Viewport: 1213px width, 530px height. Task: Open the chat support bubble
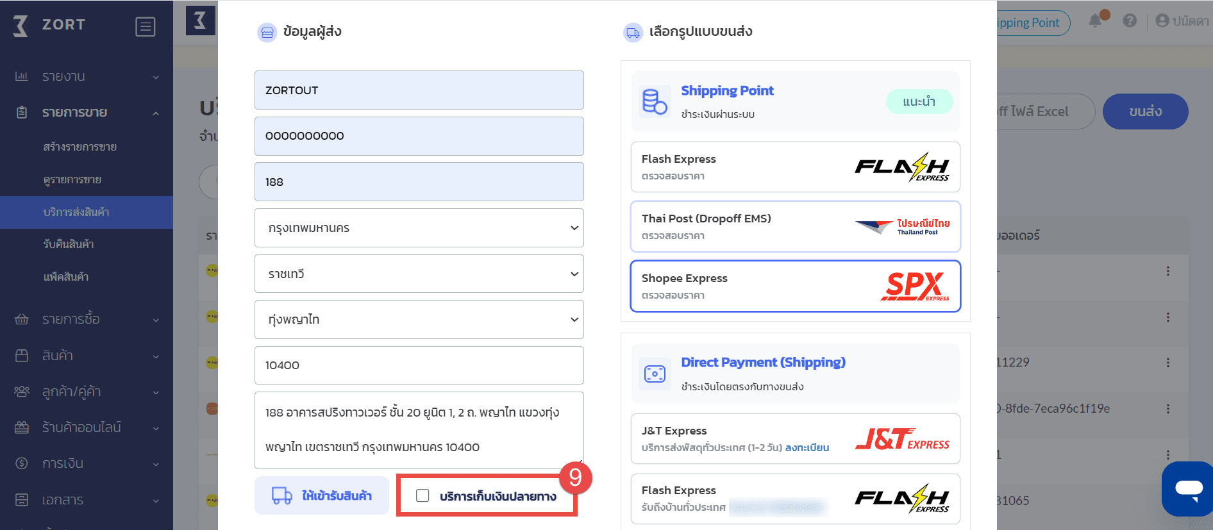click(x=1188, y=489)
